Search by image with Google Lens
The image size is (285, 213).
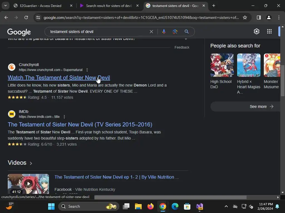pyautogui.click(x=175, y=32)
